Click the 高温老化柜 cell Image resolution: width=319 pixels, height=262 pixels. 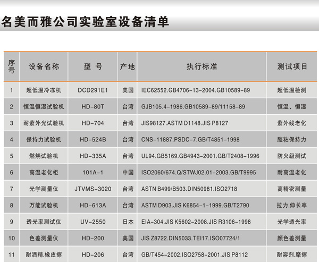[44, 173]
